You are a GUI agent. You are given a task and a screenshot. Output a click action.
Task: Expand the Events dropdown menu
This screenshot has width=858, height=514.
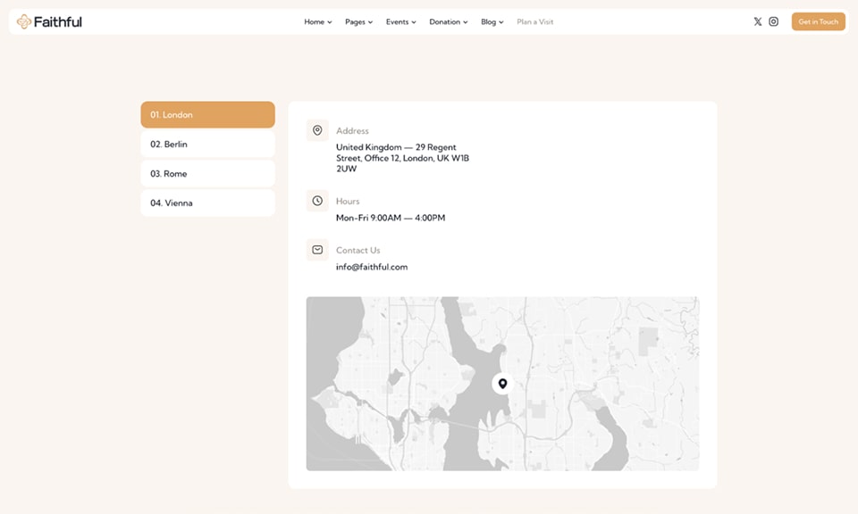tap(400, 21)
